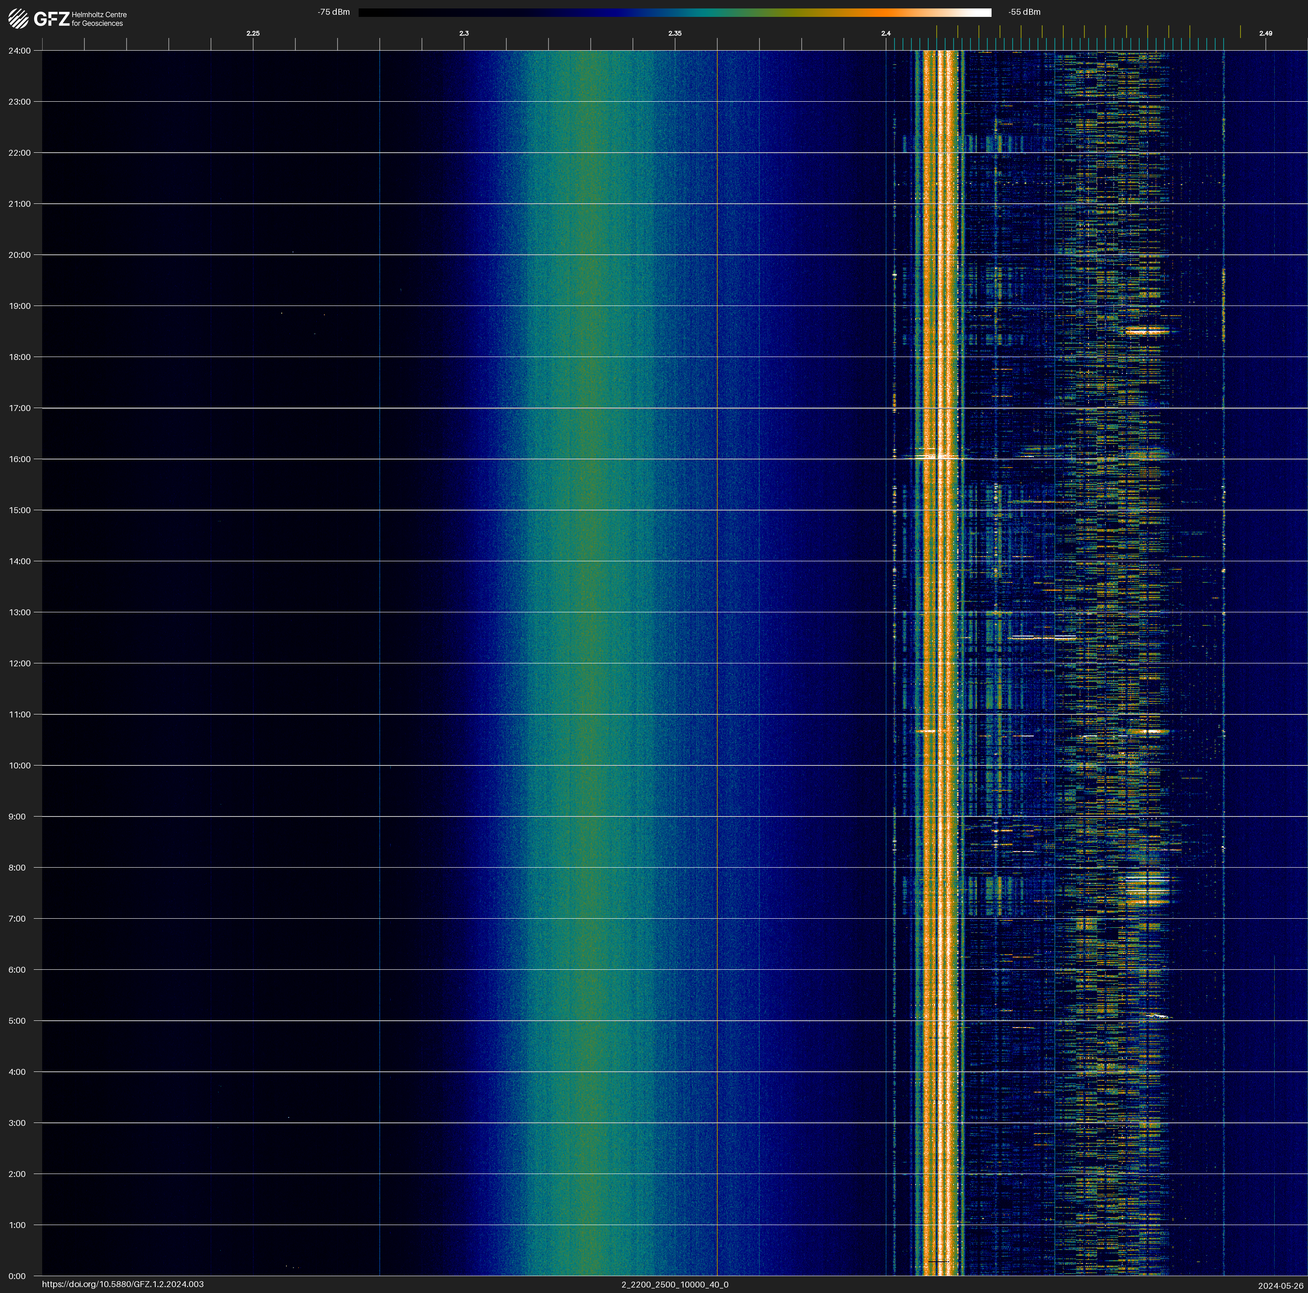Click the bright burst near 18:30
The height and width of the screenshot is (1293, 1308).
click(1147, 331)
